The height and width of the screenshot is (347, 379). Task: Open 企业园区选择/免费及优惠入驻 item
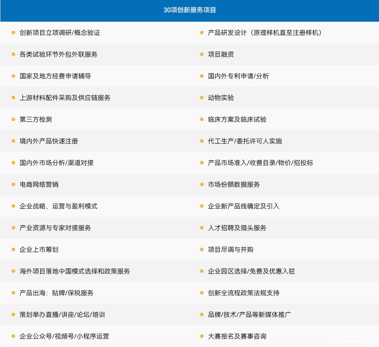point(251,271)
